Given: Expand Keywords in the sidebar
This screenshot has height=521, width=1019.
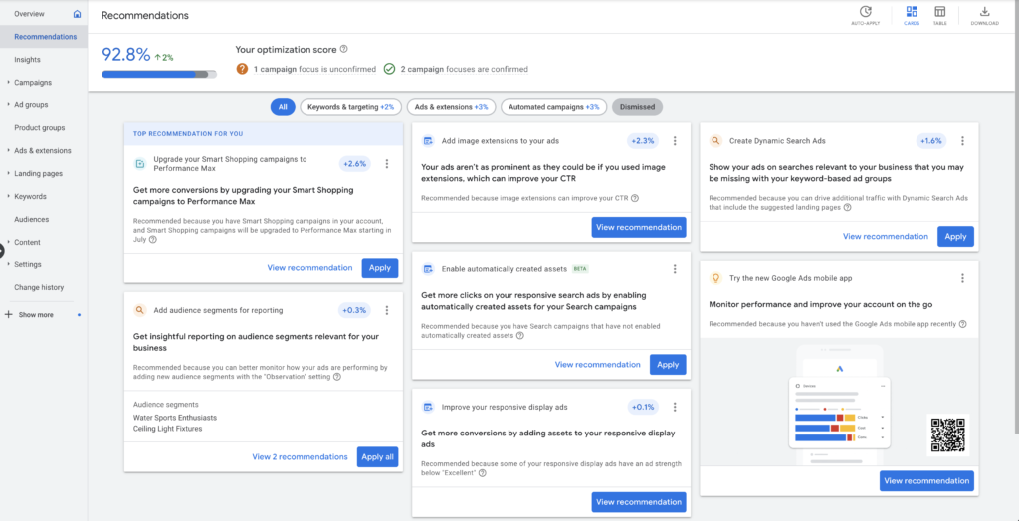Looking at the screenshot, I should click(x=8, y=196).
